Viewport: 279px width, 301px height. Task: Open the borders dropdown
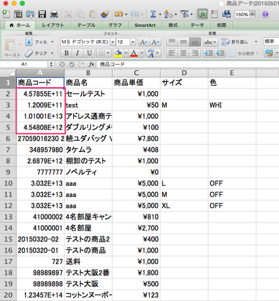[108, 53]
